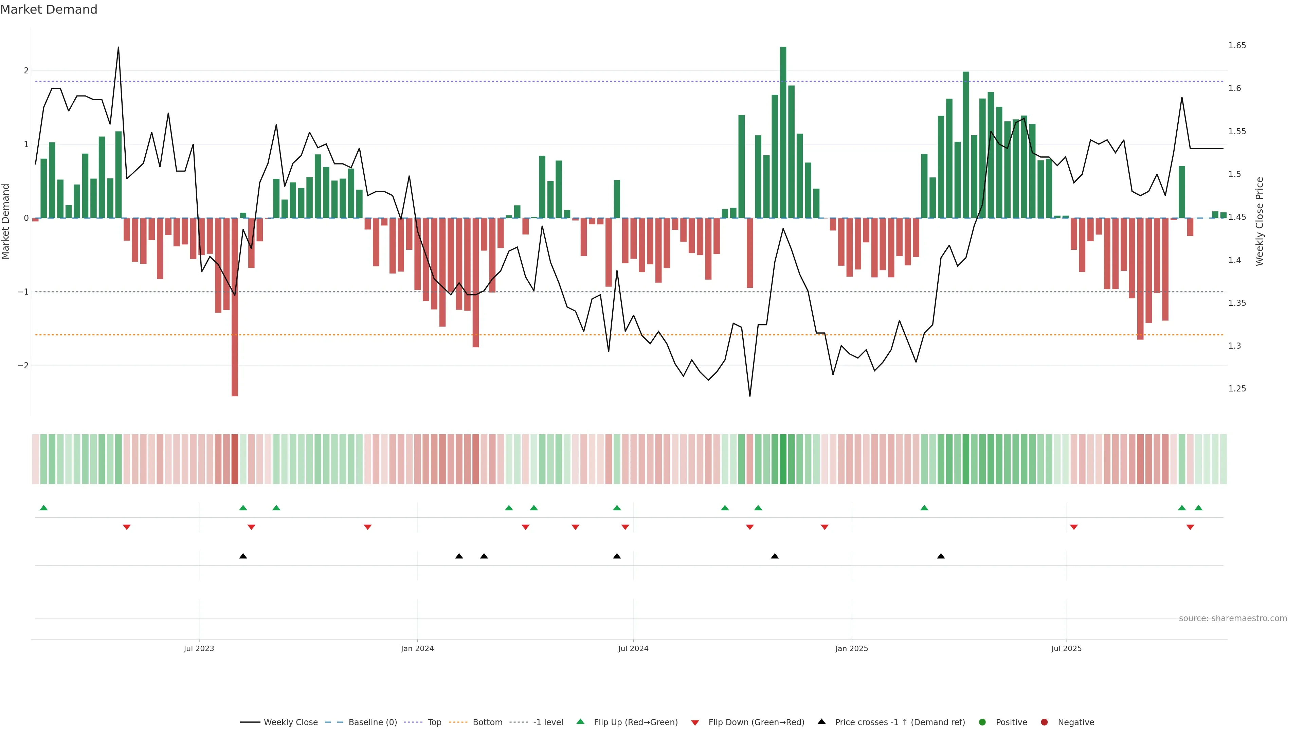Click the red Negative dot in legend
The image size is (1304, 734).
pos(1044,722)
